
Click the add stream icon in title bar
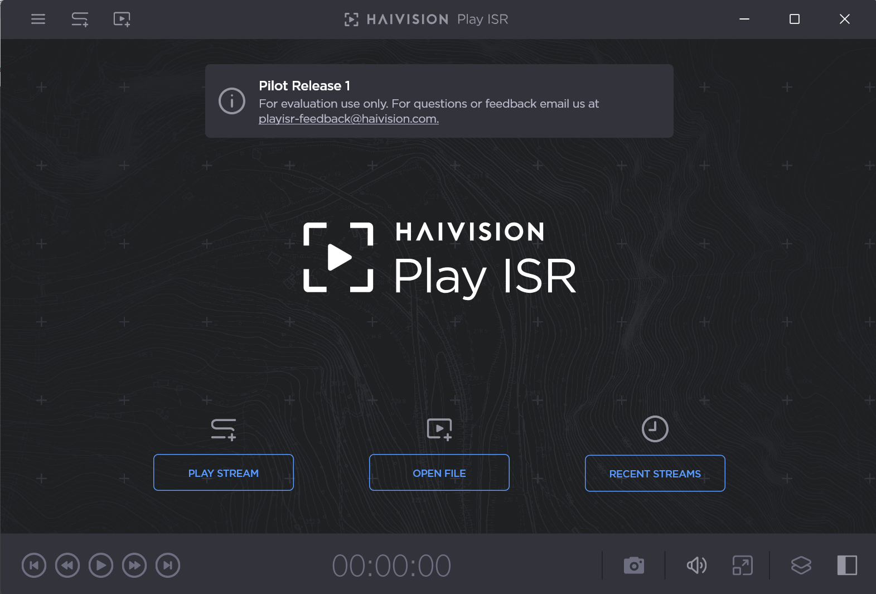80,20
